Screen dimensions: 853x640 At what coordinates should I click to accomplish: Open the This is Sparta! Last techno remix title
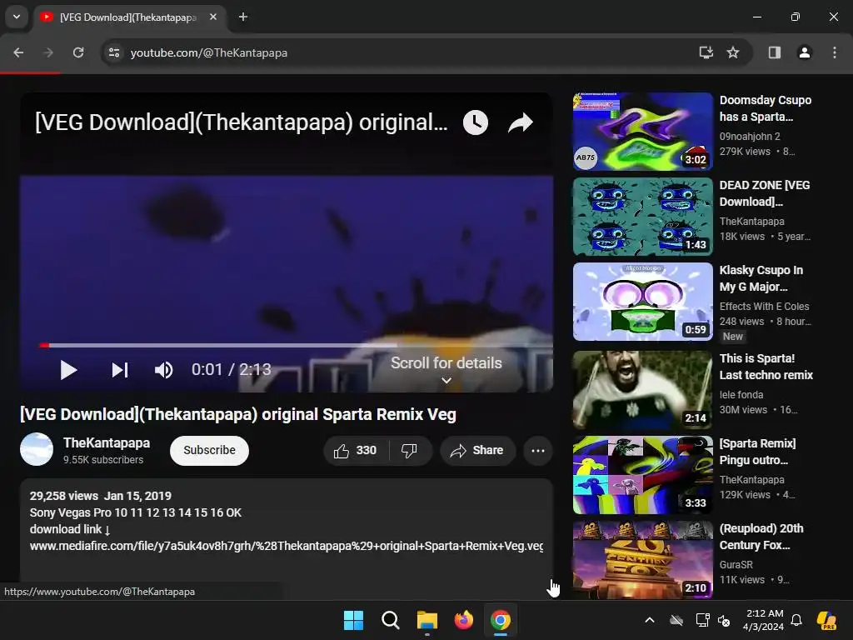coord(766,367)
